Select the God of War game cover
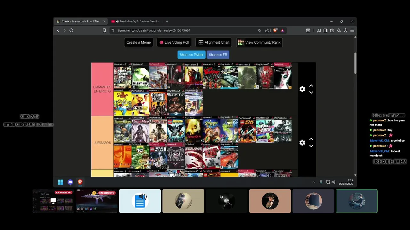The image size is (410, 230). pyautogui.click(x=158, y=76)
